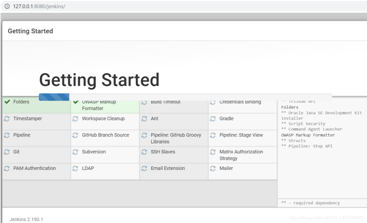The image size is (367, 223).
Task: Click the sync icon next to Mailer
Action: [x=213, y=168]
